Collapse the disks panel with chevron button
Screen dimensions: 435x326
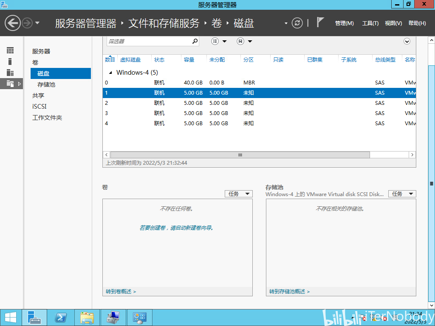[407, 42]
